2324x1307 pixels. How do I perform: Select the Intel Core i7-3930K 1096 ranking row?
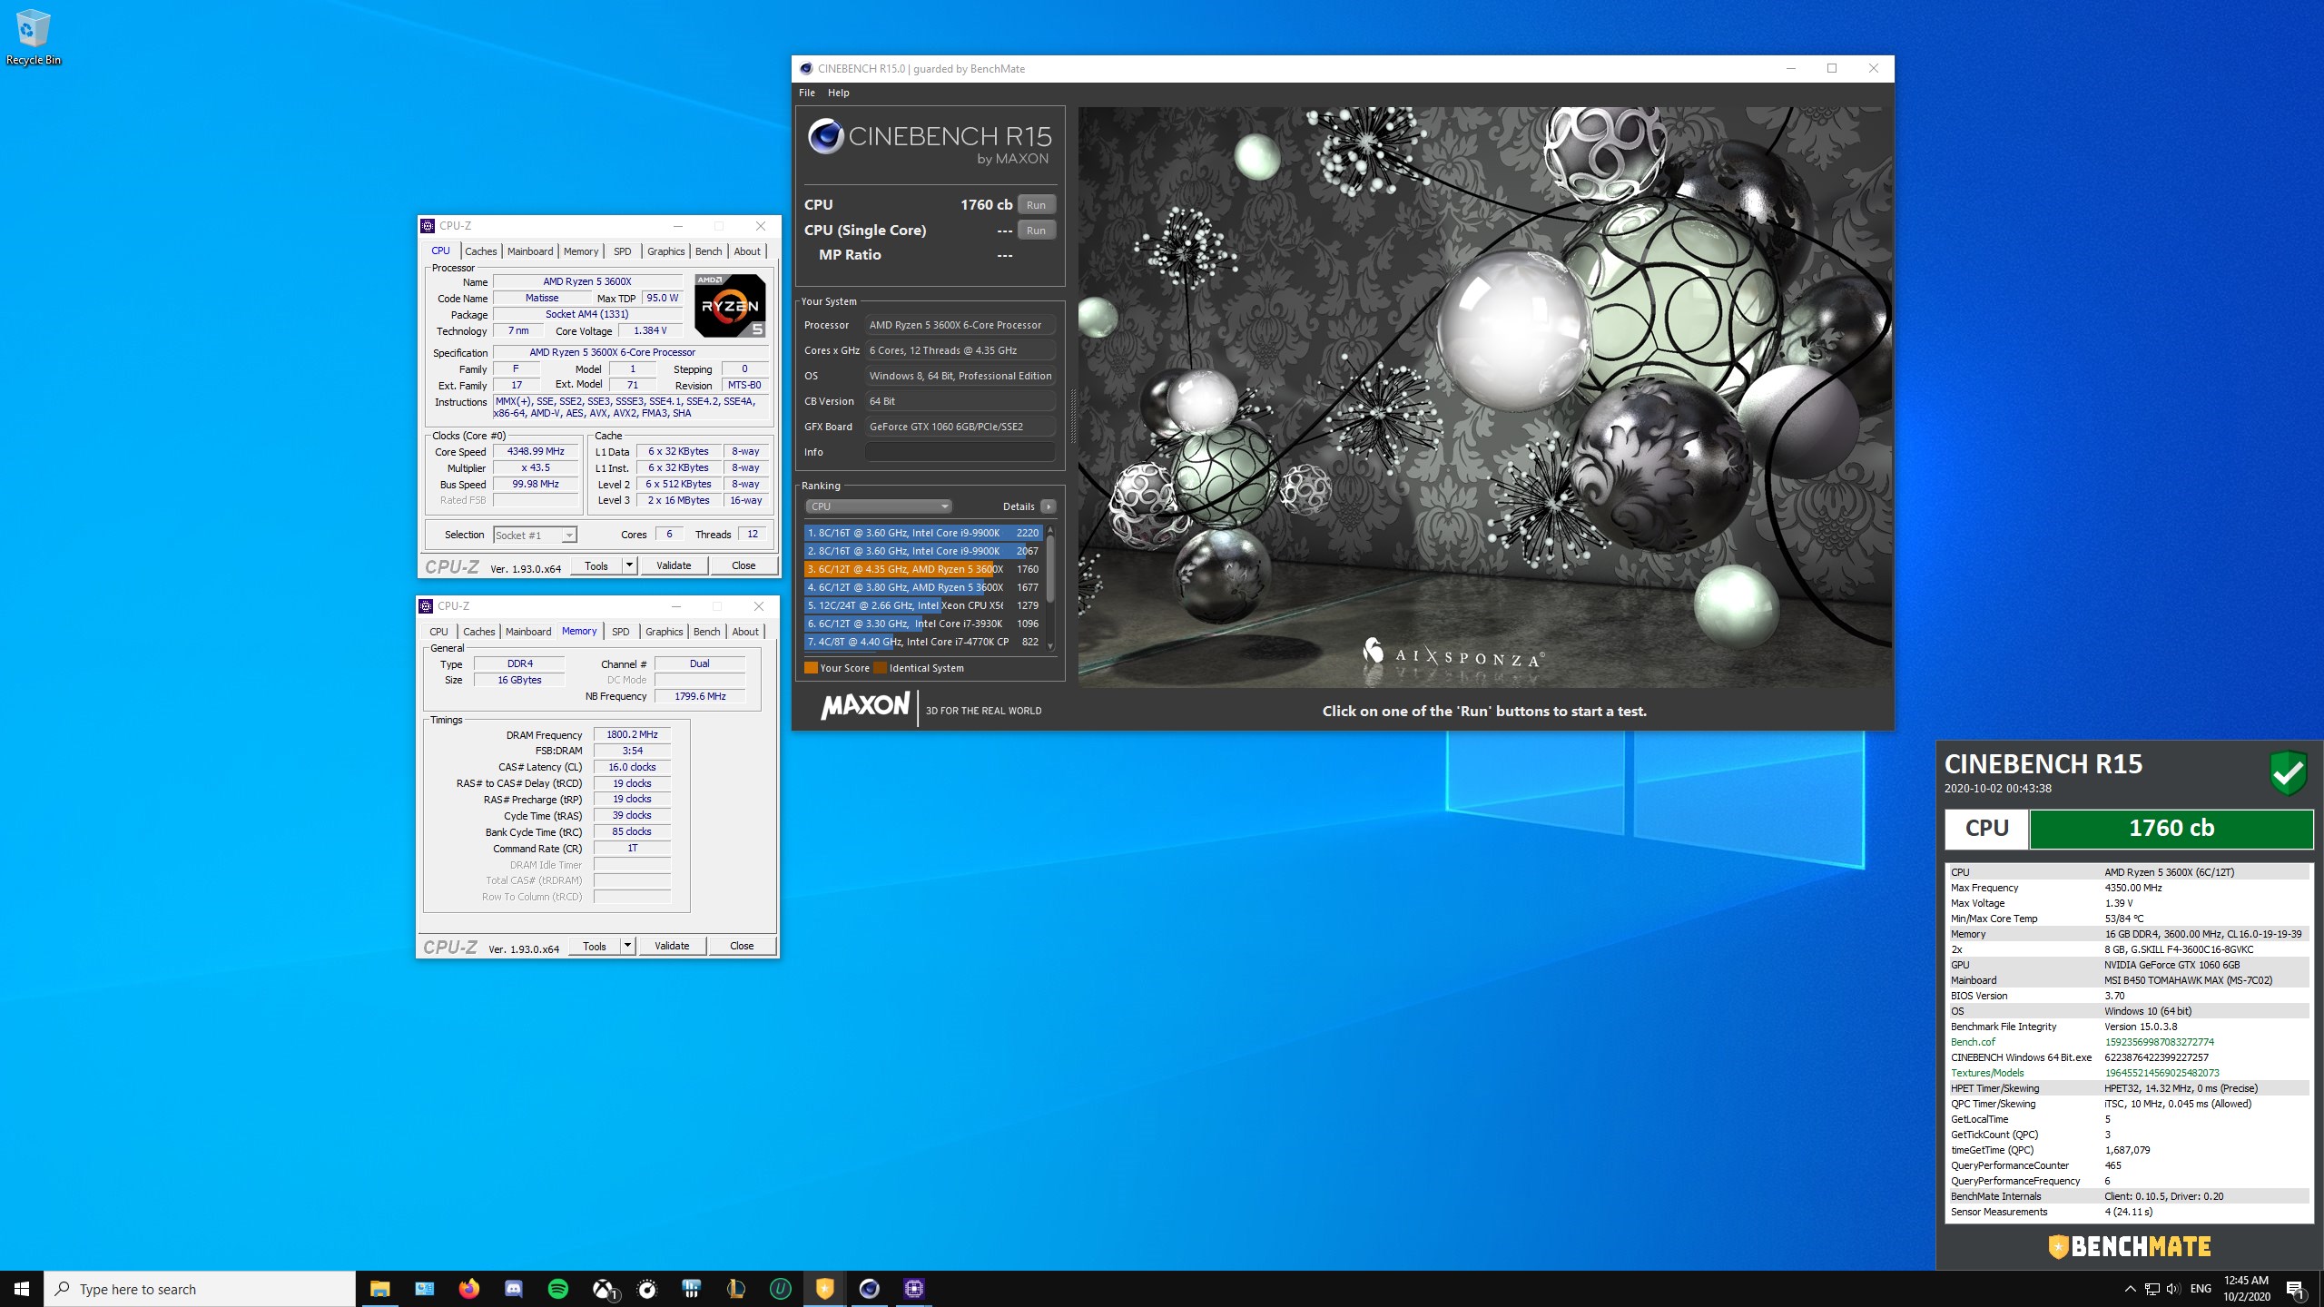point(922,624)
